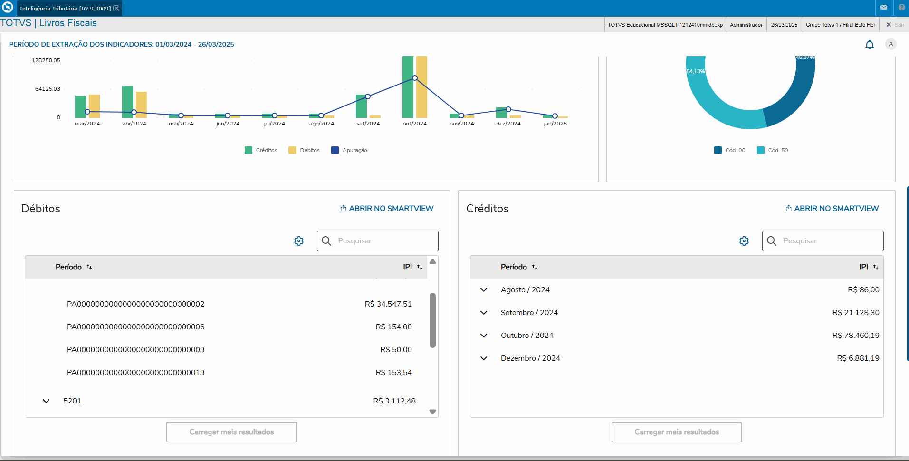
Task: Toggle Débitos legend swatch in chart
Action: [292, 150]
